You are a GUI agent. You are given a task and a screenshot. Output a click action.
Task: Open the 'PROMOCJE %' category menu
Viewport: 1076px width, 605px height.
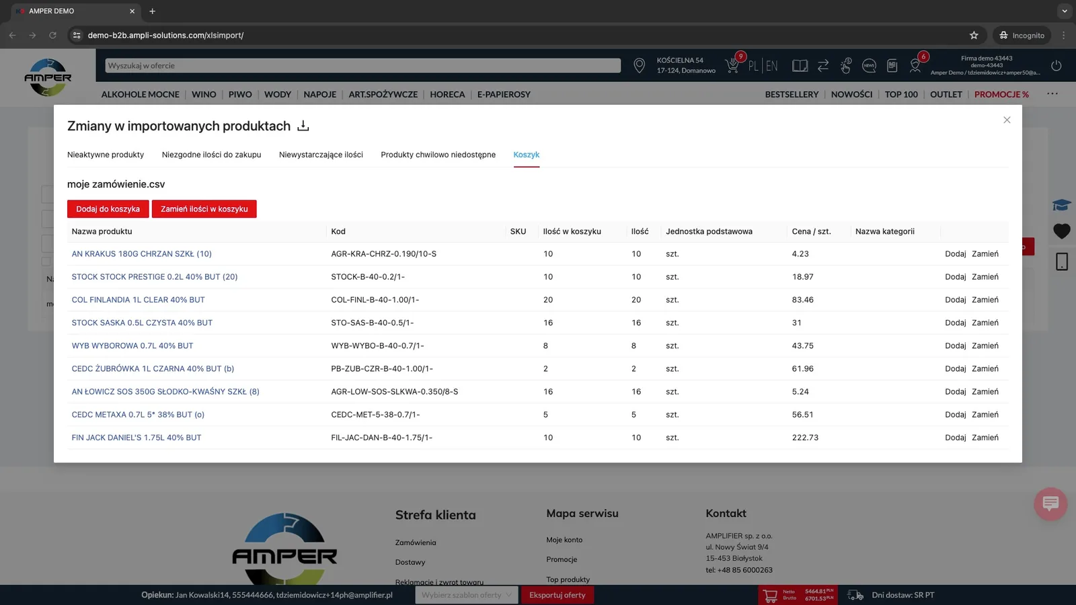(x=1001, y=94)
